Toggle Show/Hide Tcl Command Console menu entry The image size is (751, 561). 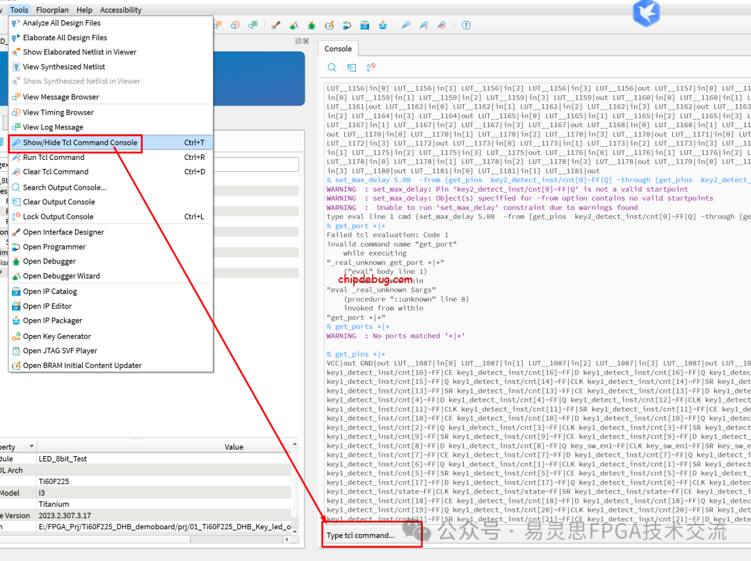(79, 143)
